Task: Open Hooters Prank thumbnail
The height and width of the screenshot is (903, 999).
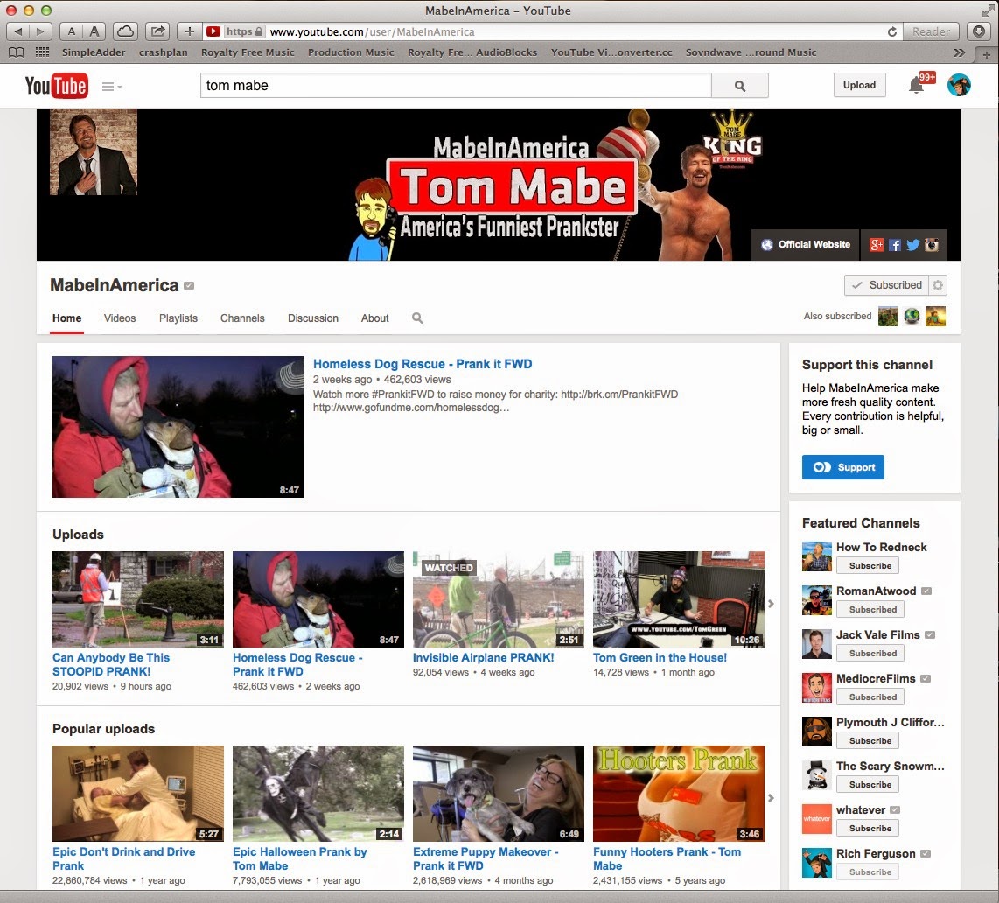Action: click(x=679, y=794)
